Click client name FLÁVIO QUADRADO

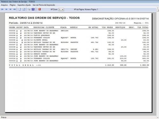tap(42, 35)
